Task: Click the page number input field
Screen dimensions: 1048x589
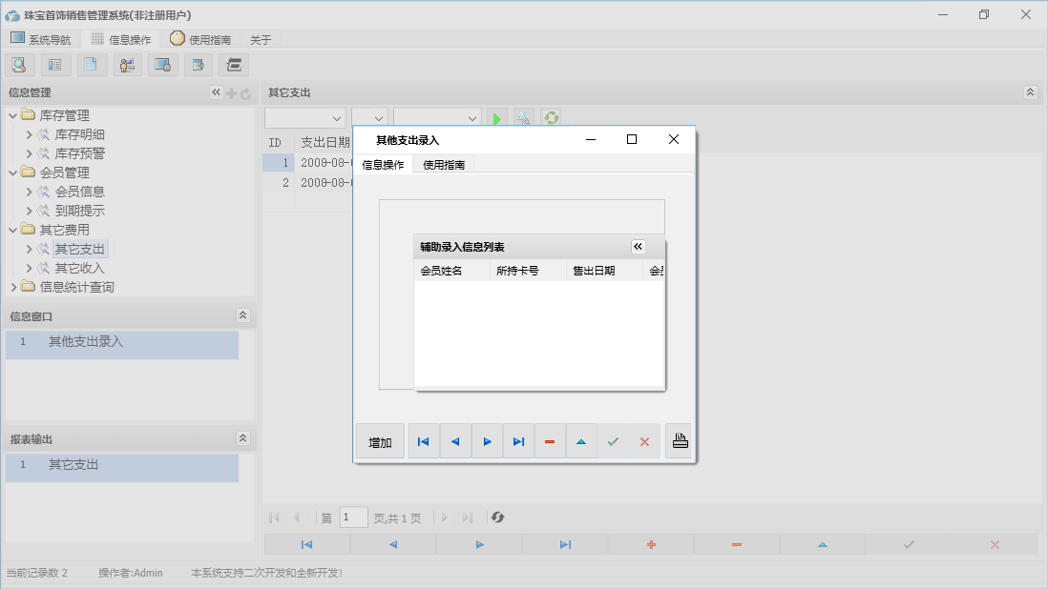Action: point(353,518)
